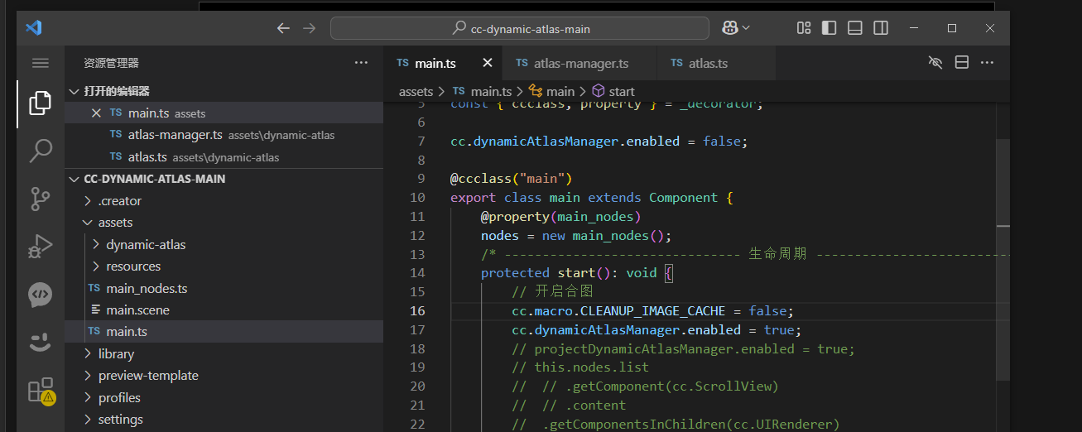Toggle the bottom panel visibility
This screenshot has height=432, width=1082.
[x=855, y=28]
